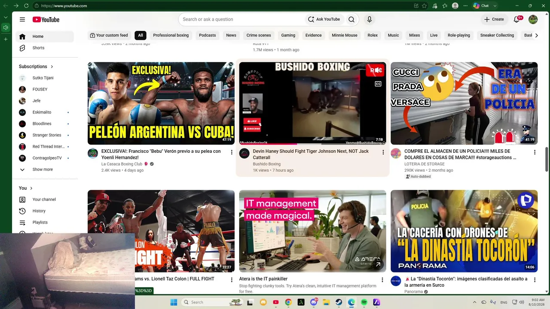Click the Ask YouTube button
Viewport: 550px width, 309px height.
point(324,19)
